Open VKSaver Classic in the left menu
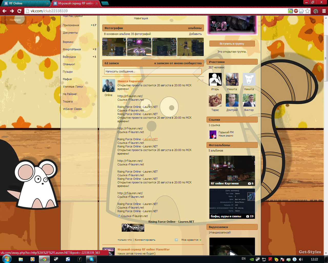 (x=73, y=109)
